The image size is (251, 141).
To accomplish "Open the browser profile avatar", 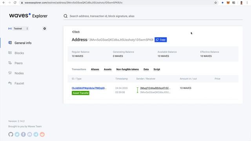I will coord(242,3).
